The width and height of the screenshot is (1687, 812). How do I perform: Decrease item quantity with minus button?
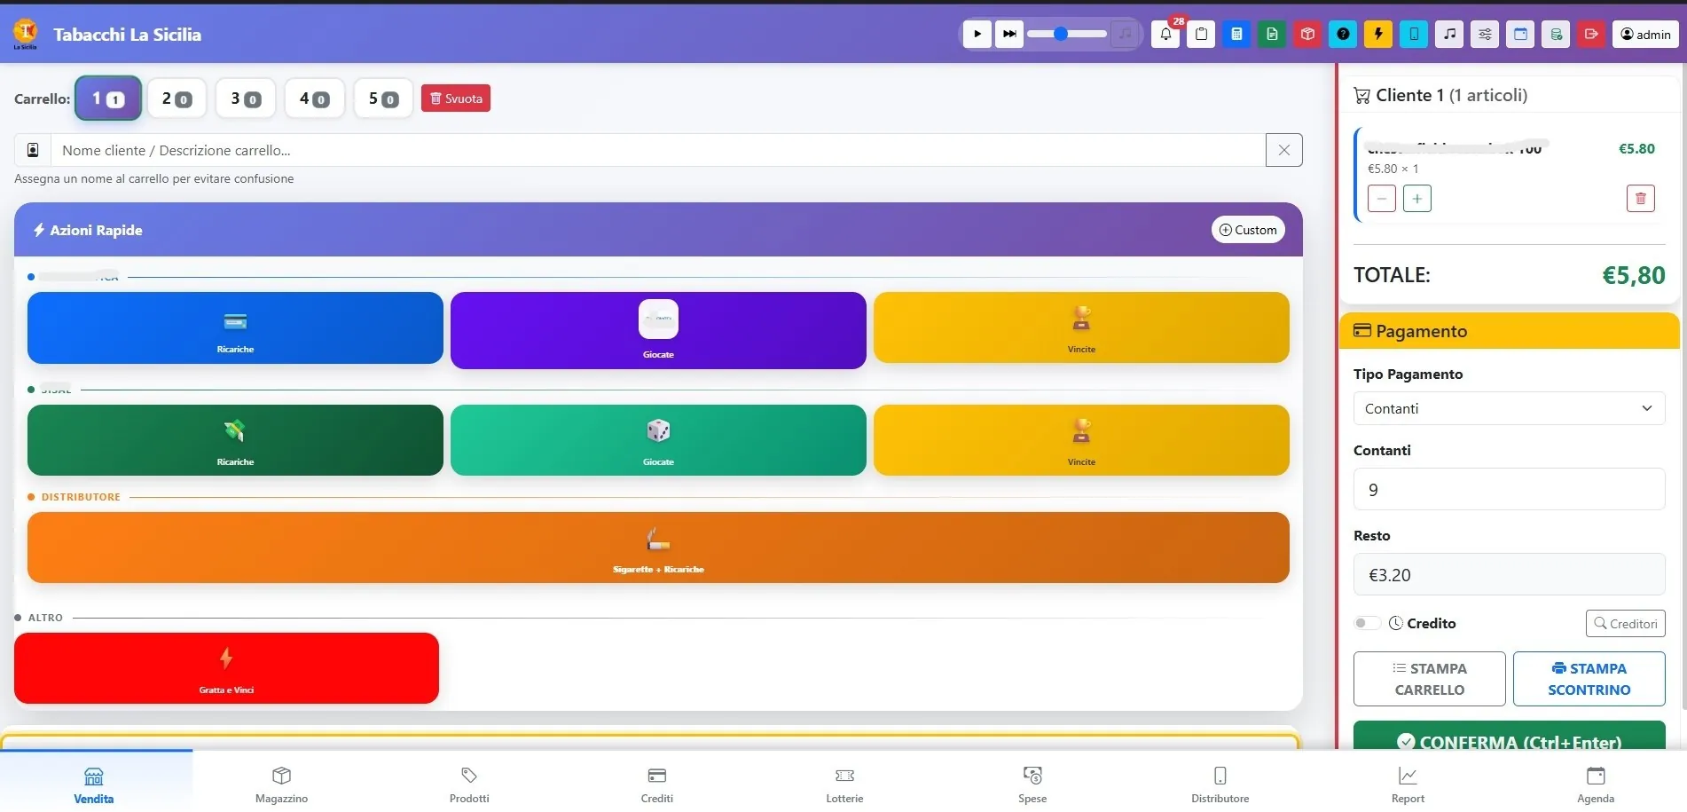point(1382,199)
